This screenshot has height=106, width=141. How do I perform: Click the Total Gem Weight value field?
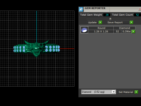(107, 15)
